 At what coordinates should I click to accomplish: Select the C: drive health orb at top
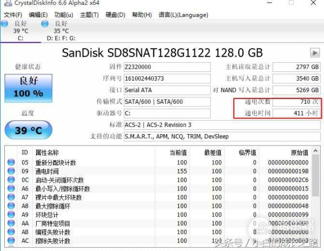[5, 24]
